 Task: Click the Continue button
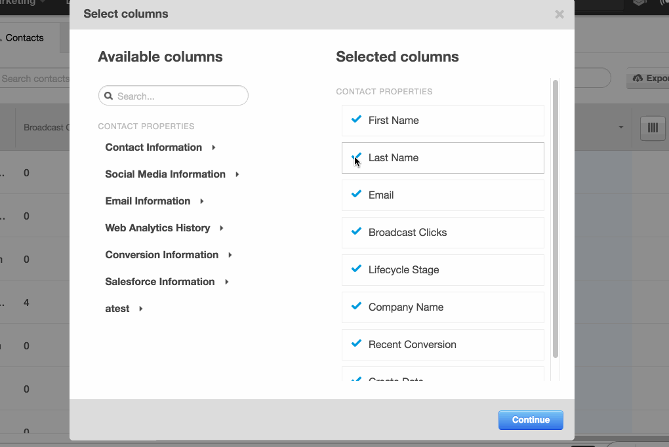pyautogui.click(x=531, y=420)
